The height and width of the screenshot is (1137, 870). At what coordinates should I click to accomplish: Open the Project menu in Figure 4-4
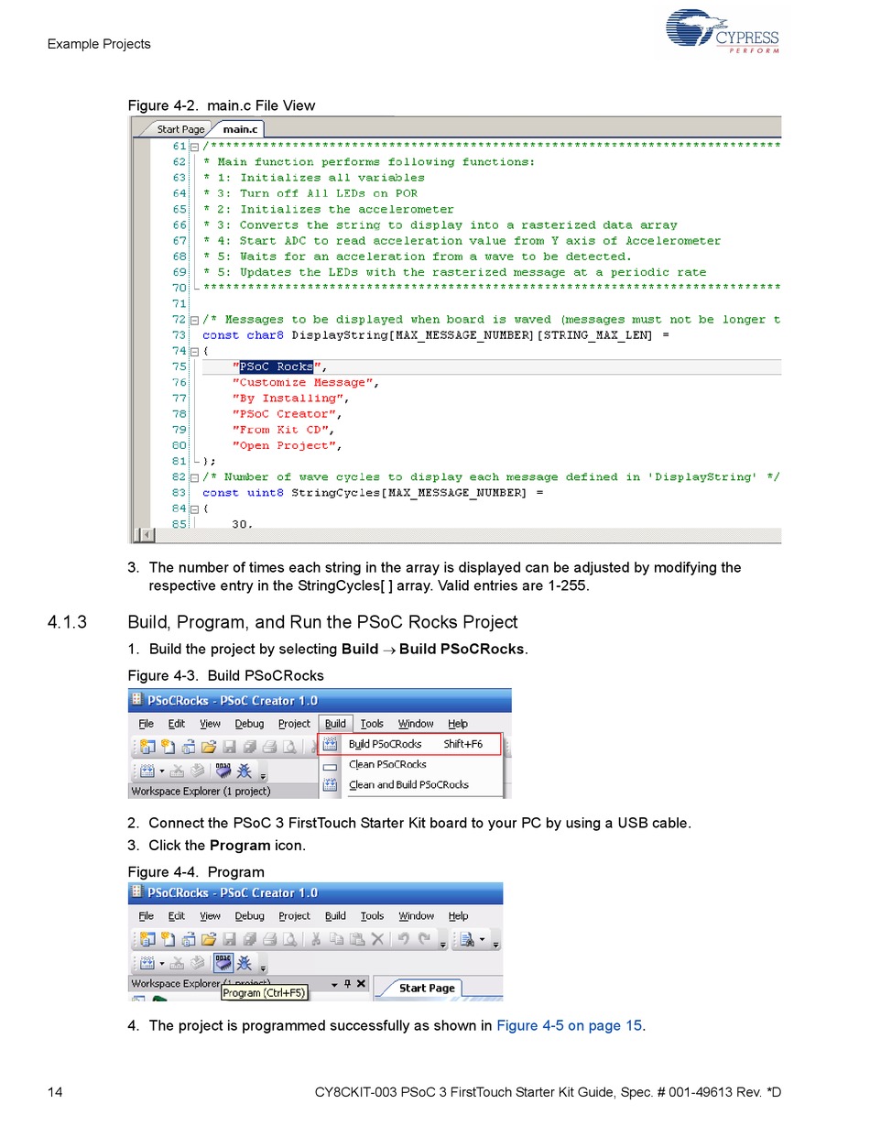pyautogui.click(x=295, y=916)
